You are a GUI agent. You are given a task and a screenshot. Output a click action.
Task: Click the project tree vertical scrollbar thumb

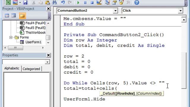coord(48,37)
